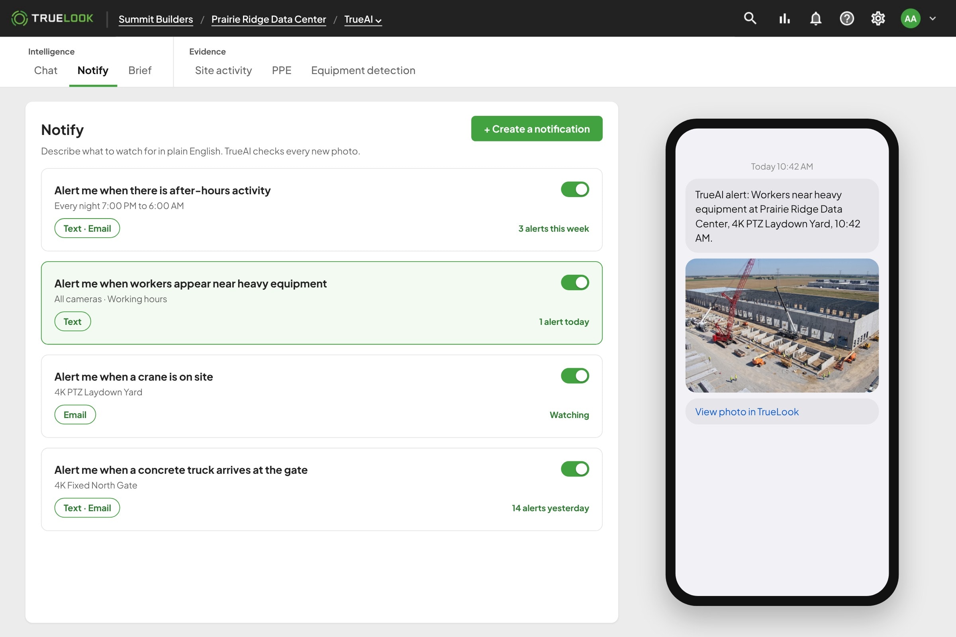
Task: Click 'Today 10:42 AM' timestamp in phone
Action: (782, 166)
